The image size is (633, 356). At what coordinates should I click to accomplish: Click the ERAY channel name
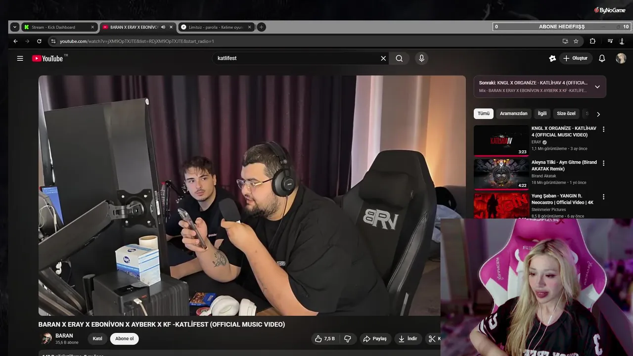[x=537, y=142]
